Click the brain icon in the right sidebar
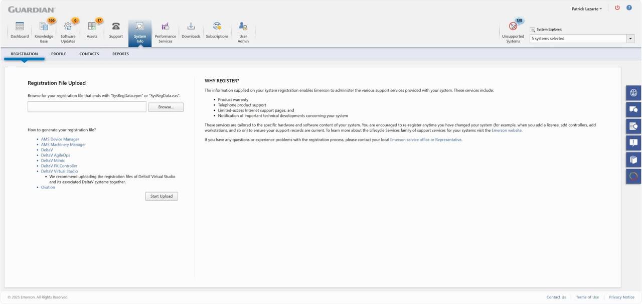642x304 pixels. coord(633,93)
